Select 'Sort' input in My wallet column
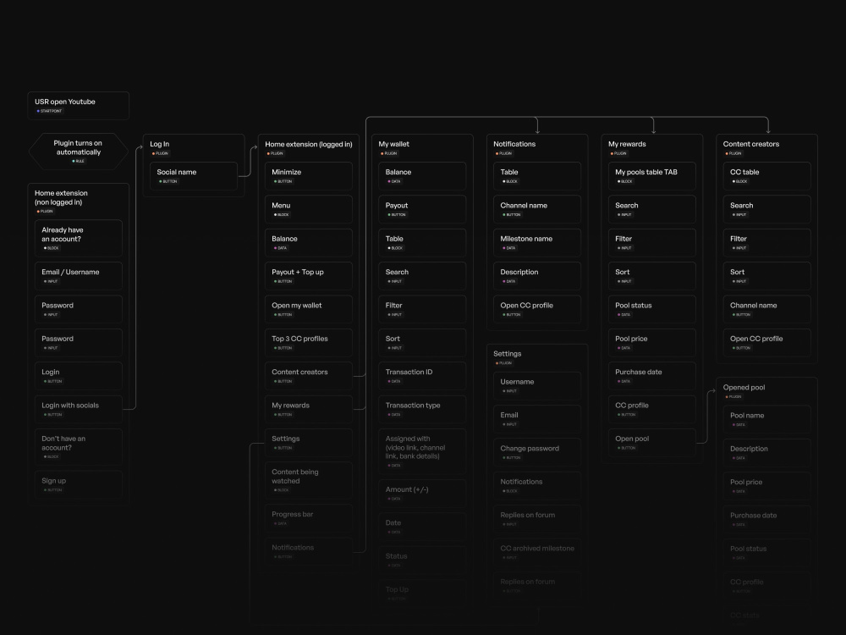Viewport: 846px width, 635px height. tap(422, 343)
